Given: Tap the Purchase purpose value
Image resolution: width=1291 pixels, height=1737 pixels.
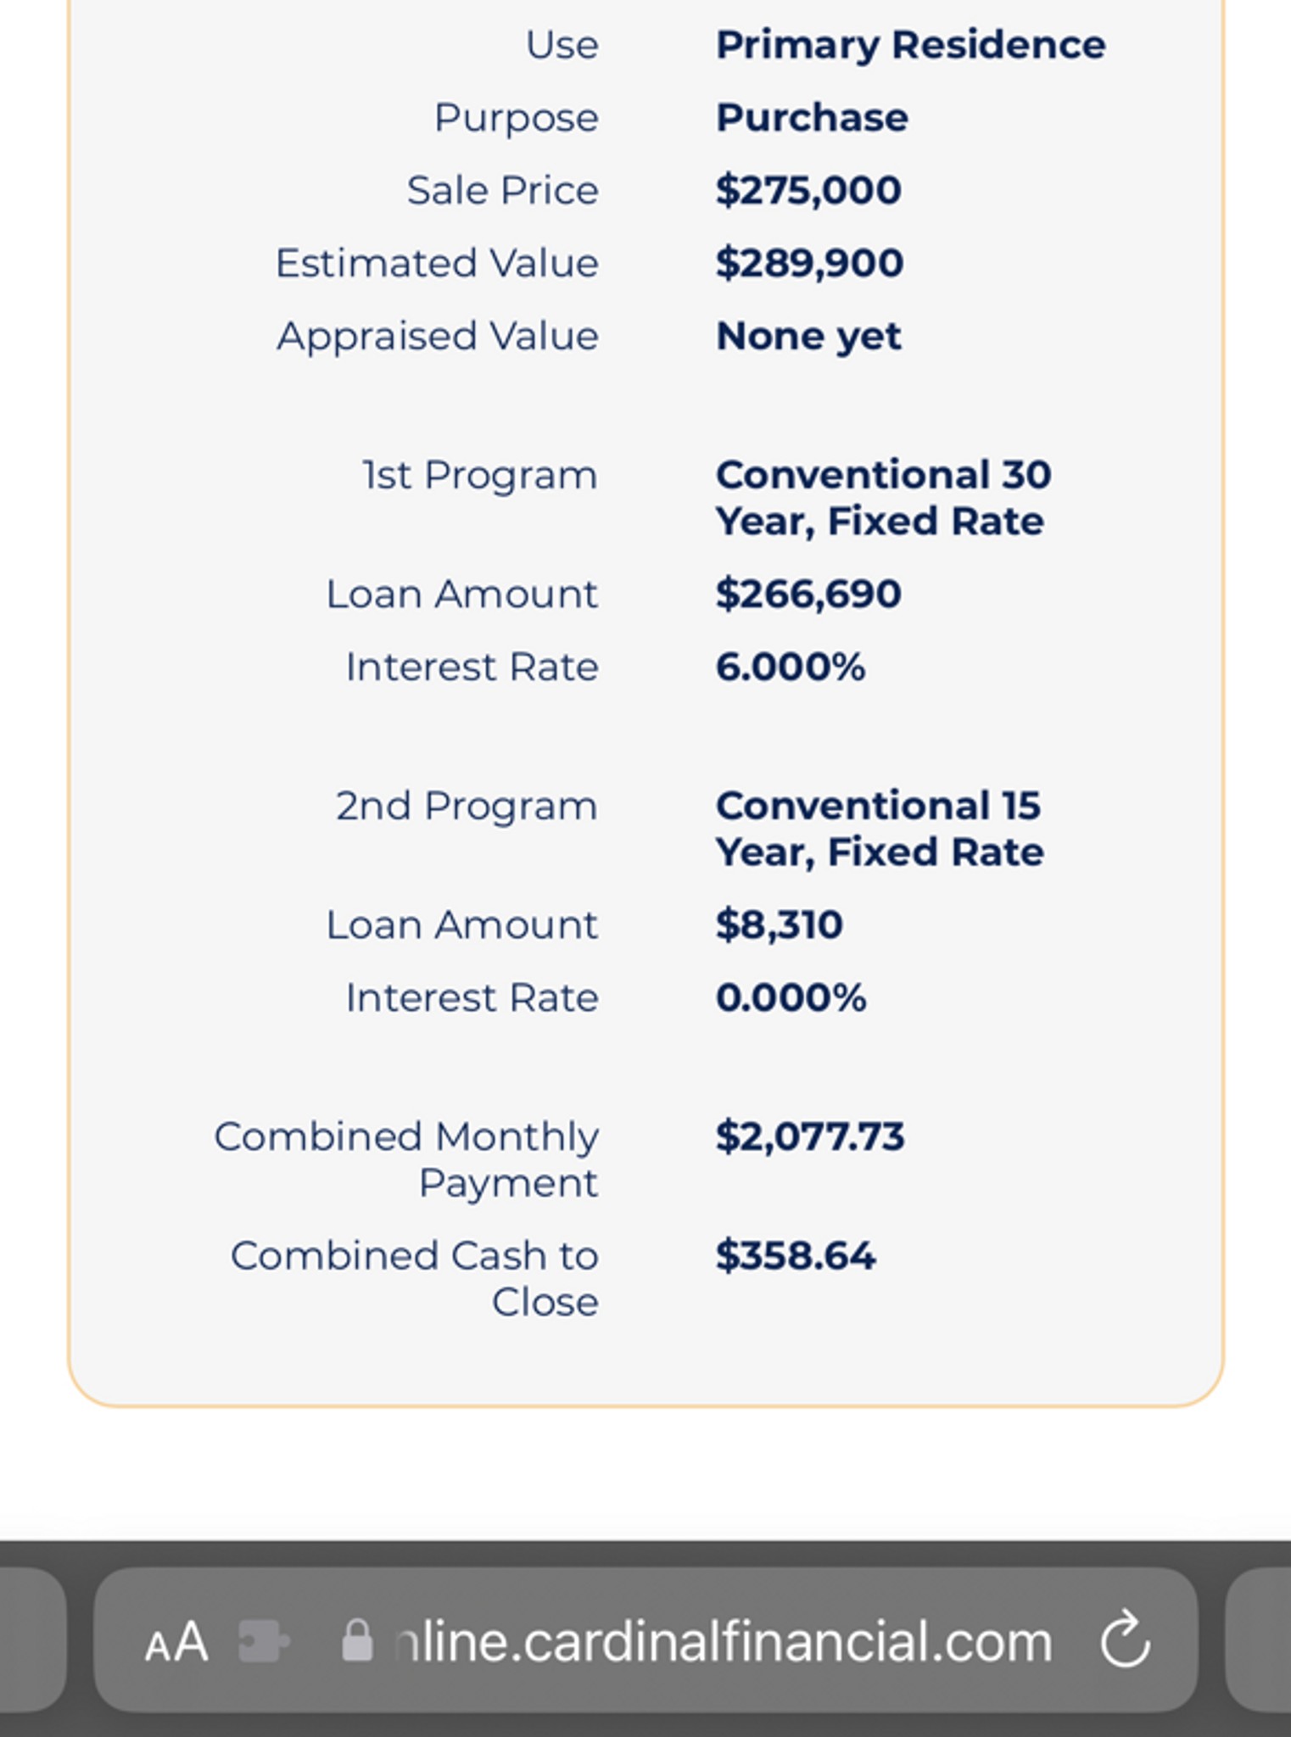Looking at the screenshot, I should 812,117.
